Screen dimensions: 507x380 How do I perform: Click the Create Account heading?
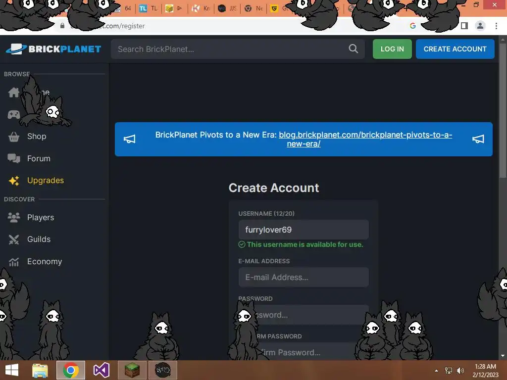coord(273,188)
